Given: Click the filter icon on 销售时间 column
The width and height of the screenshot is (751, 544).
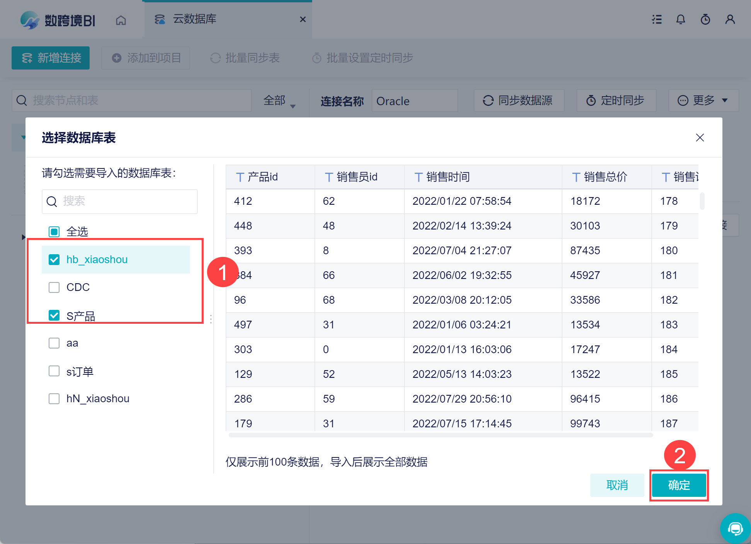Looking at the screenshot, I should click(419, 177).
